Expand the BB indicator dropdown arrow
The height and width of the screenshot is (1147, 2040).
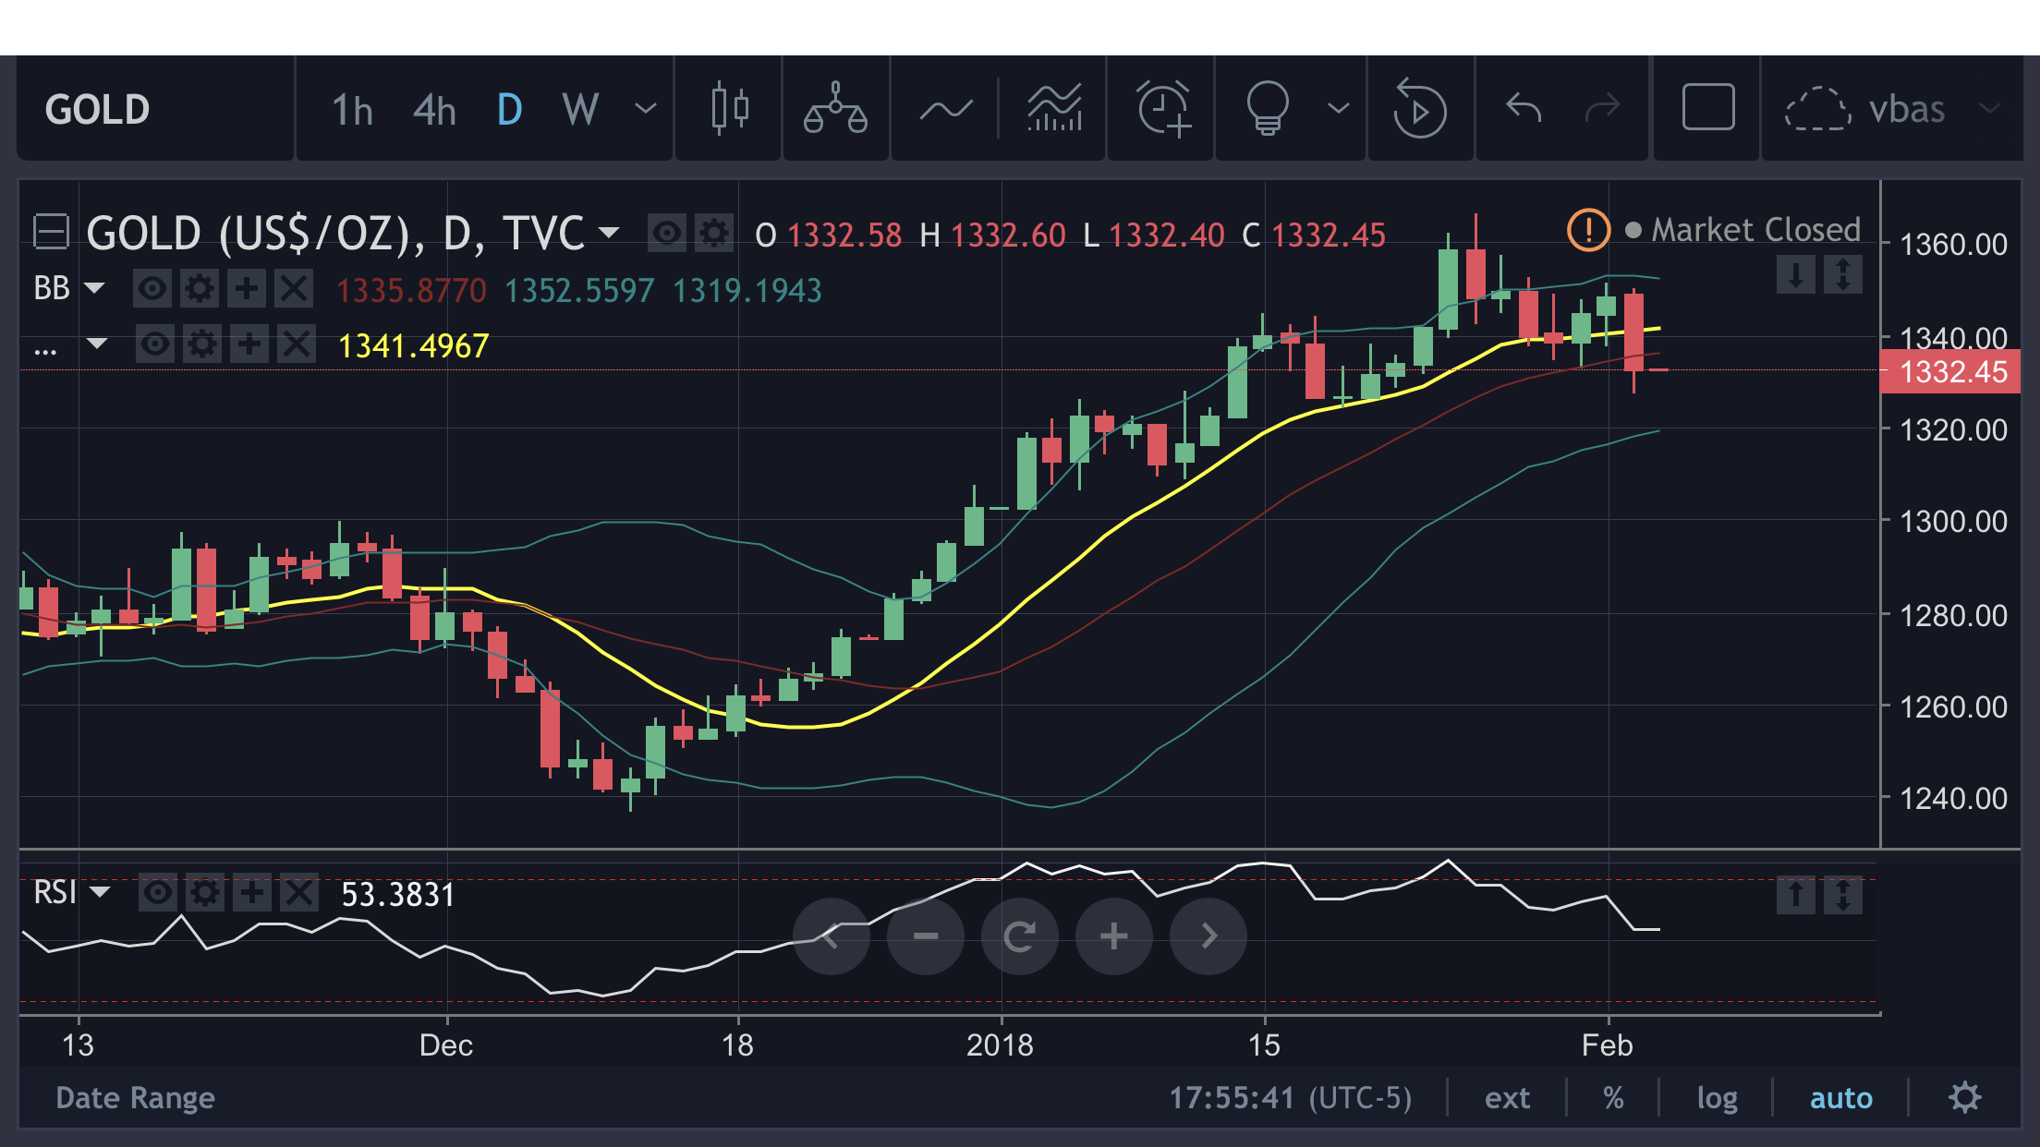pyautogui.click(x=94, y=288)
